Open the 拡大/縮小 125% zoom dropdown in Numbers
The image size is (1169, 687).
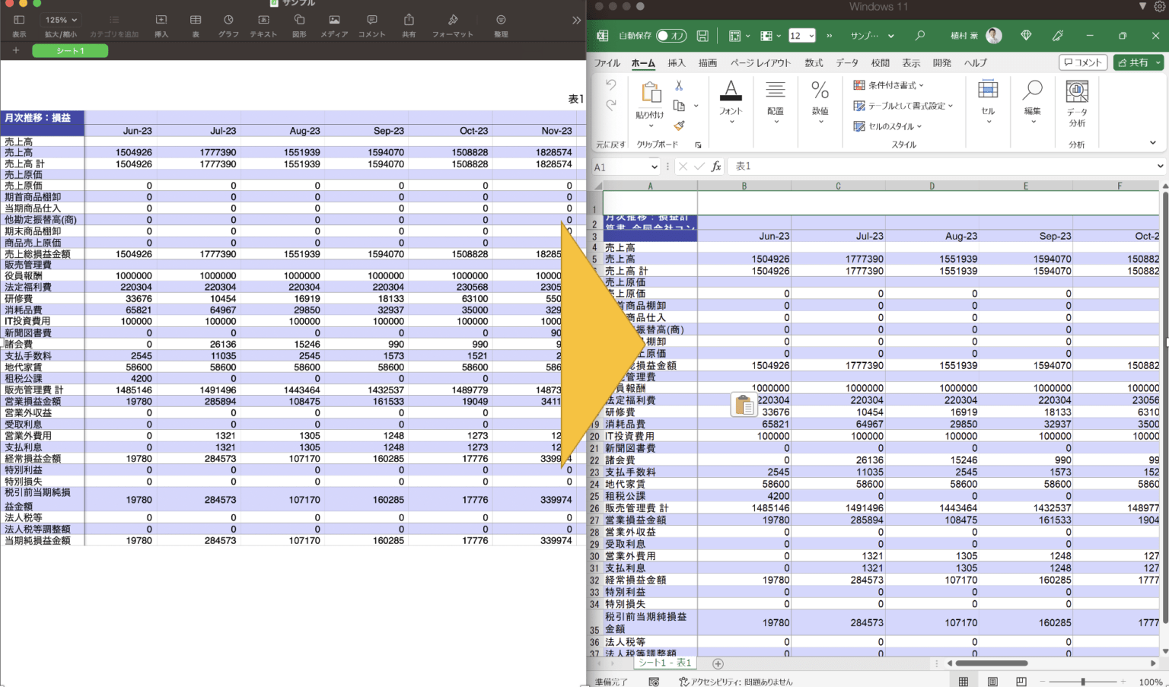pyautogui.click(x=59, y=19)
